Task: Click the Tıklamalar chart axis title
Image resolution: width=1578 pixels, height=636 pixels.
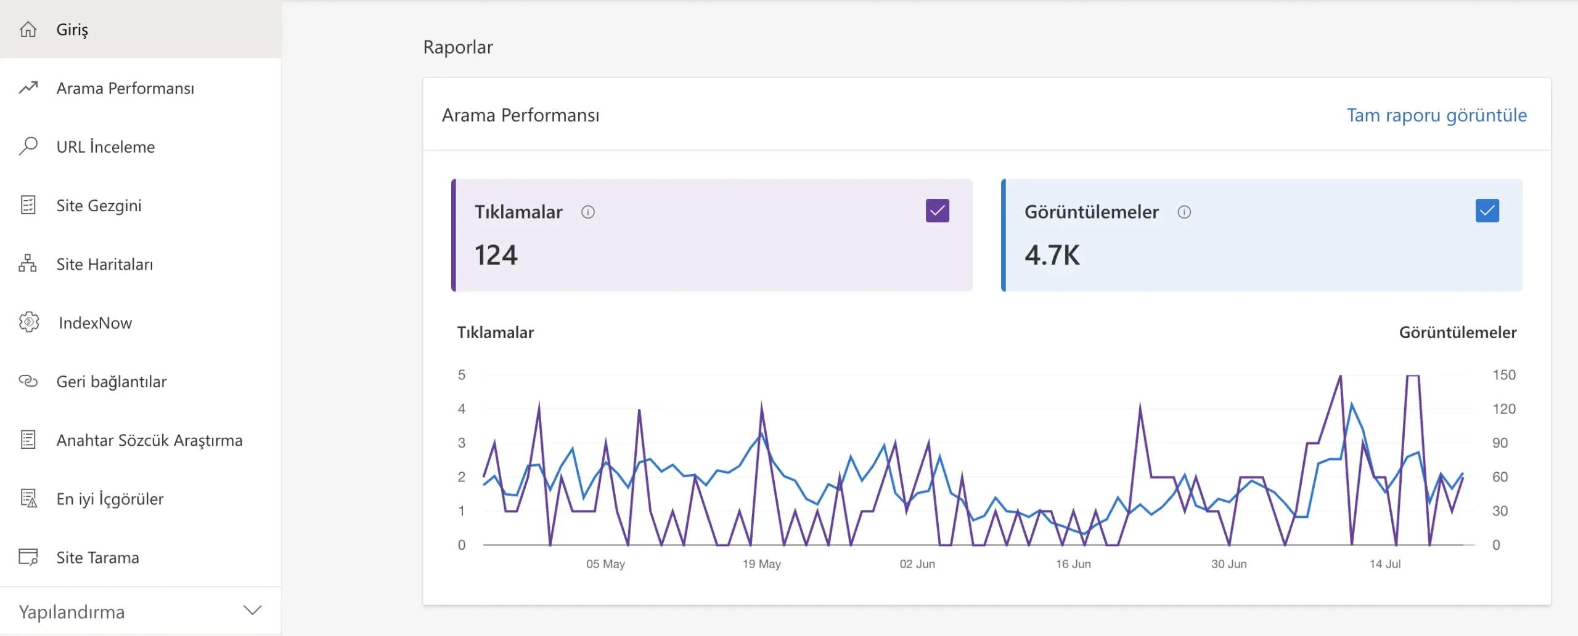Action: [496, 332]
